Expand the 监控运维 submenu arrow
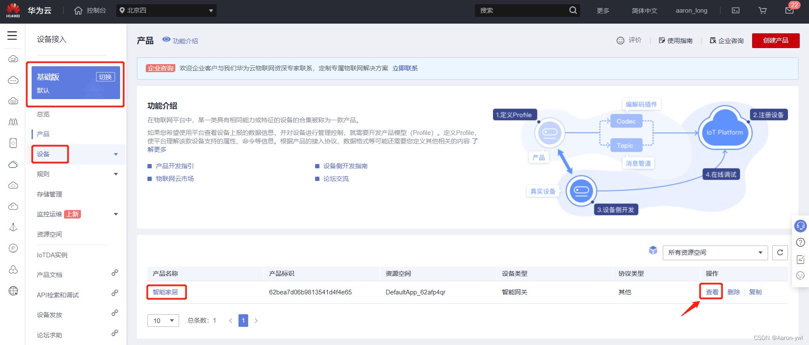This screenshot has height=345, width=809. coord(116,214)
